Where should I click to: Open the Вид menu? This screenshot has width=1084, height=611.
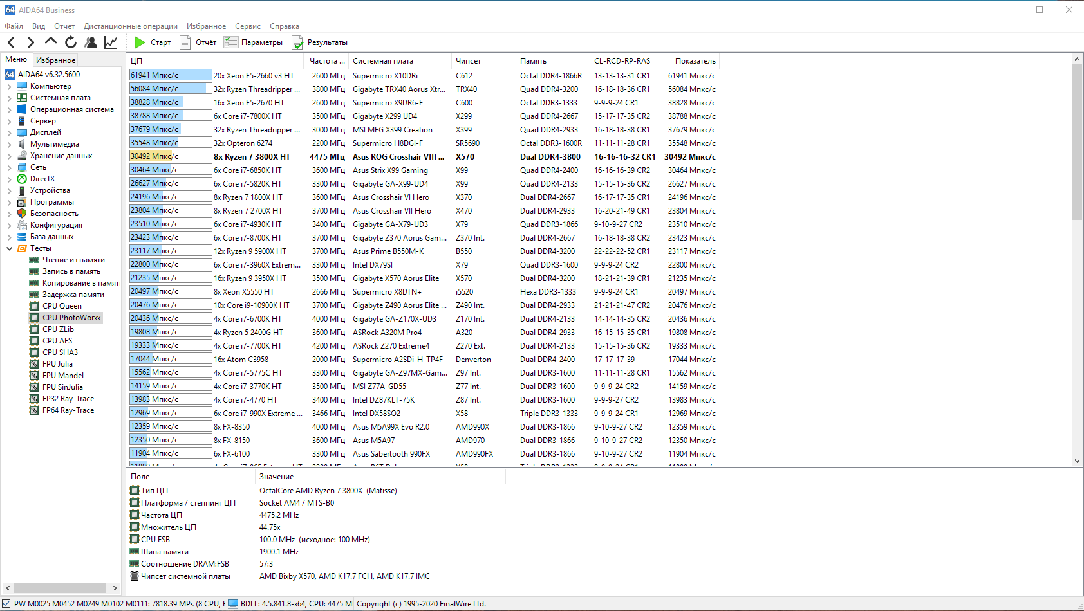pyautogui.click(x=39, y=26)
